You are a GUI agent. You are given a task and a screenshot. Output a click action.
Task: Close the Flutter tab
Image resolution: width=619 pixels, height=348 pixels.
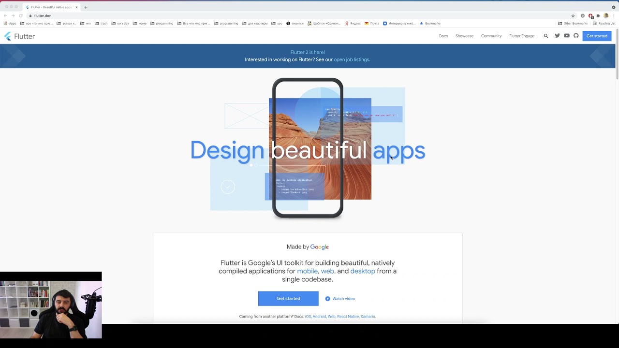coord(76,7)
